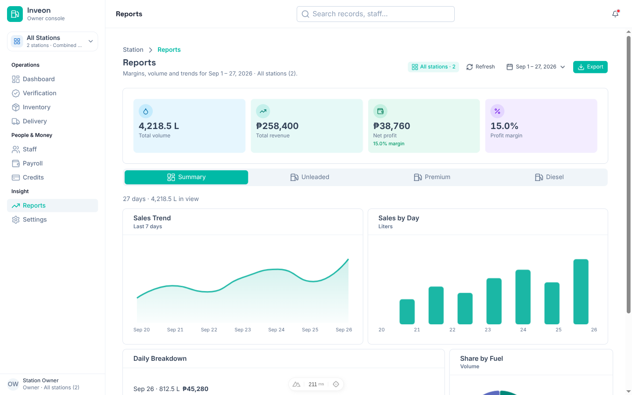
Task: Open Nuxt DevTools logo icon
Action: coord(297,384)
